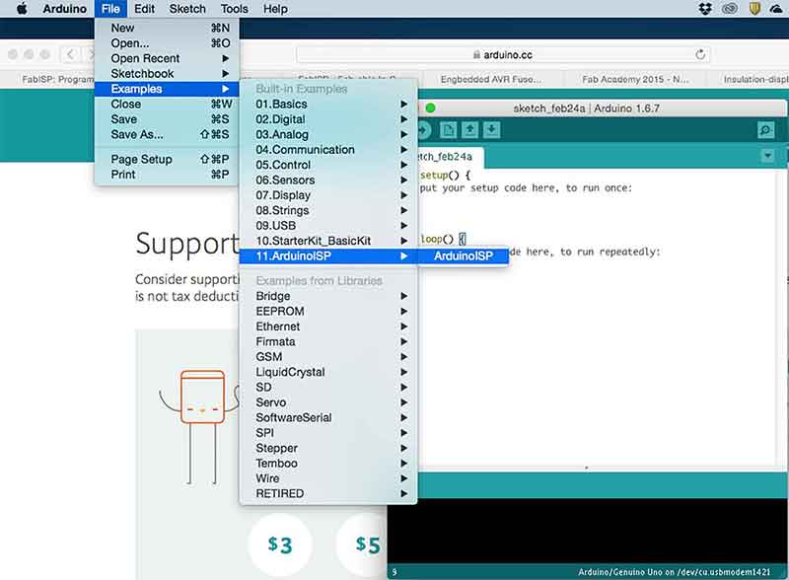Open EEPROM library examples
This screenshot has height=580, width=789.
tap(328, 311)
